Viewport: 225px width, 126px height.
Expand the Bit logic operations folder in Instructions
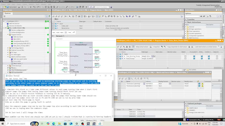point(185,29)
